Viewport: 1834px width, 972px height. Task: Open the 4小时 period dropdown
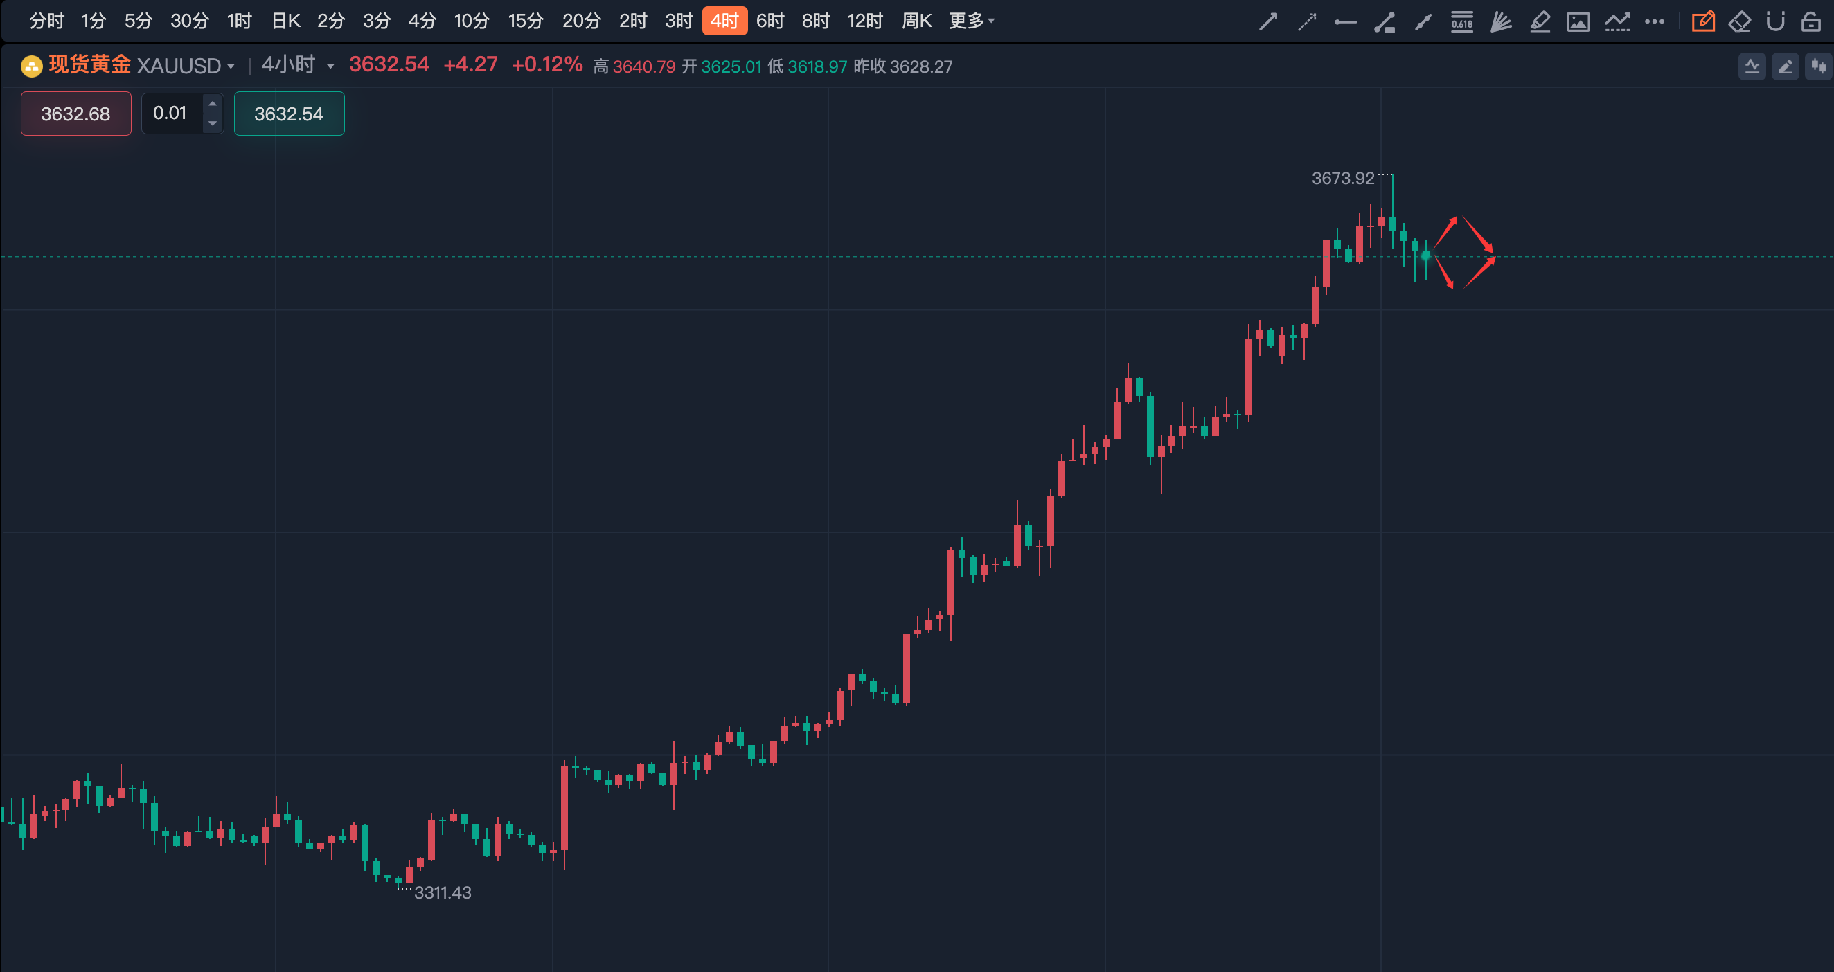(297, 66)
